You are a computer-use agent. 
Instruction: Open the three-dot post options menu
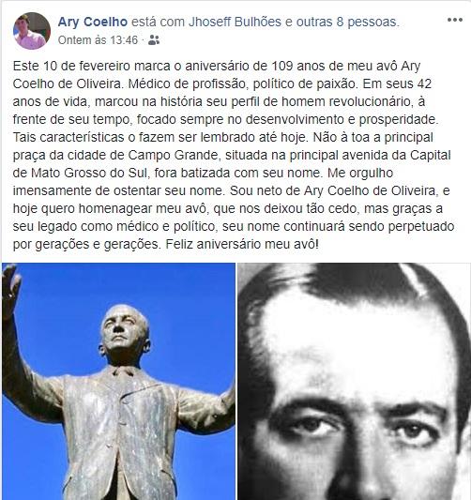tap(455, 20)
